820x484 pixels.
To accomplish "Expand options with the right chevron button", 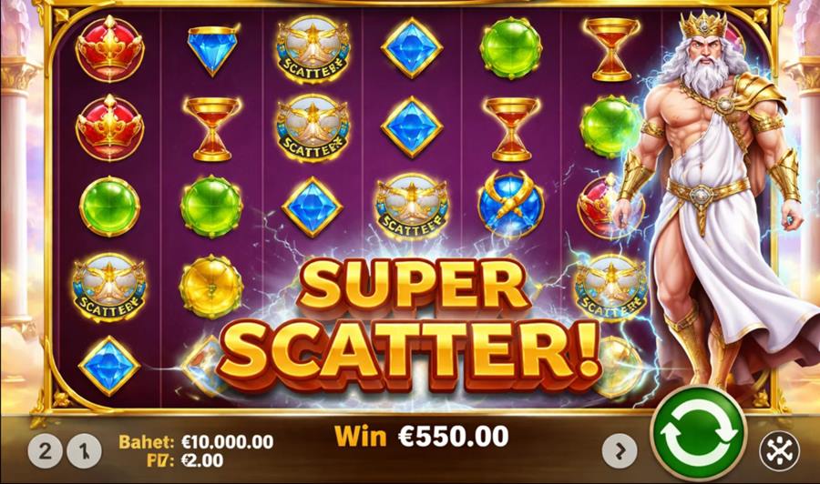I will click(x=620, y=450).
